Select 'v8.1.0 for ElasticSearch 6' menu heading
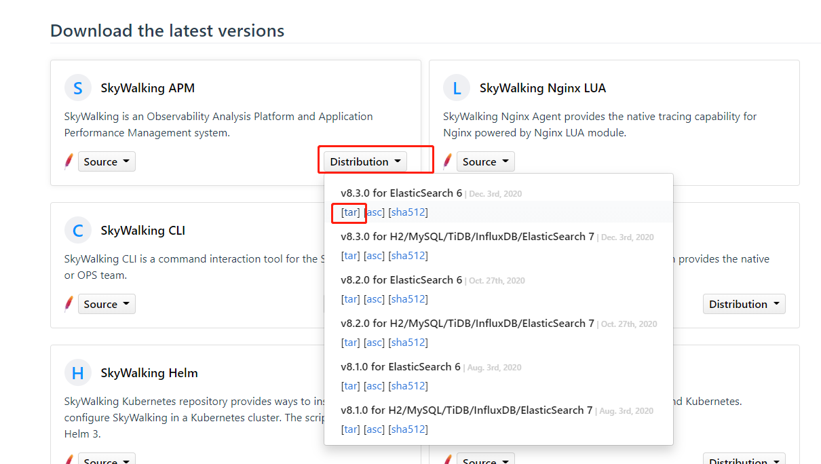The width and height of the screenshot is (821, 464). point(401,367)
